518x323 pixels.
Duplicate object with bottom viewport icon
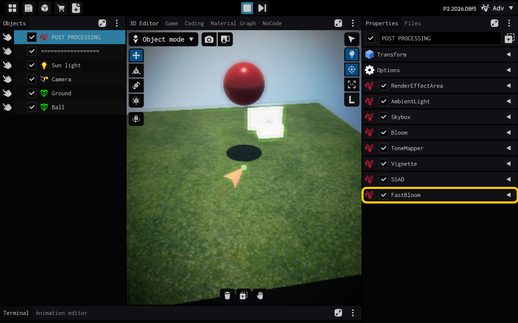(244, 296)
